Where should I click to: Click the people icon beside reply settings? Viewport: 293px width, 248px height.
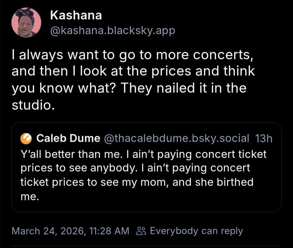click(141, 231)
